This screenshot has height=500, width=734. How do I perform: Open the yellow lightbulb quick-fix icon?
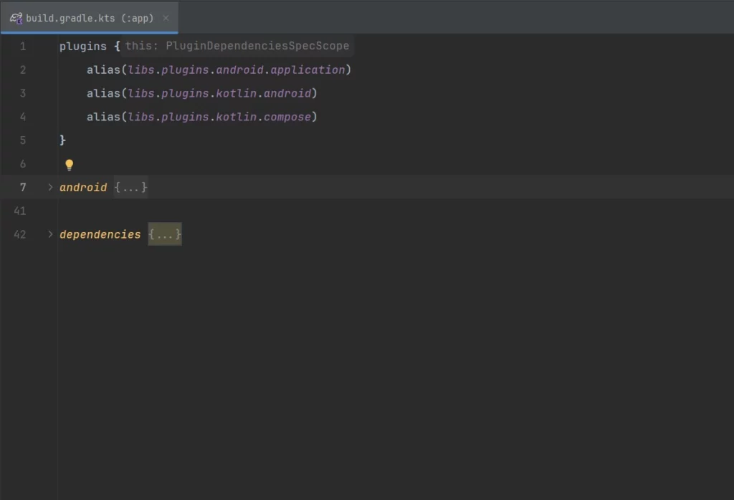coord(70,165)
